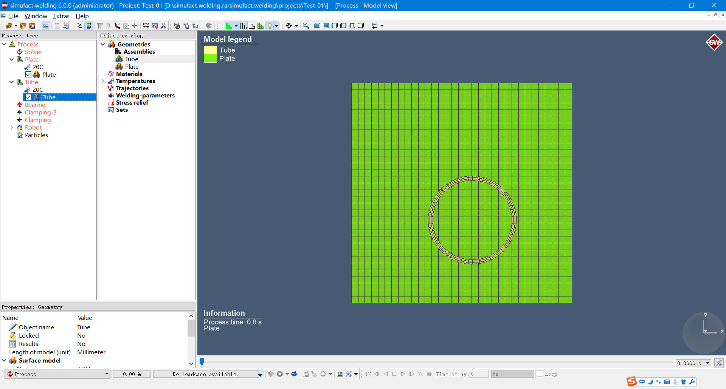Select Sets in the object catalog
The image size is (726, 389).
[122, 110]
